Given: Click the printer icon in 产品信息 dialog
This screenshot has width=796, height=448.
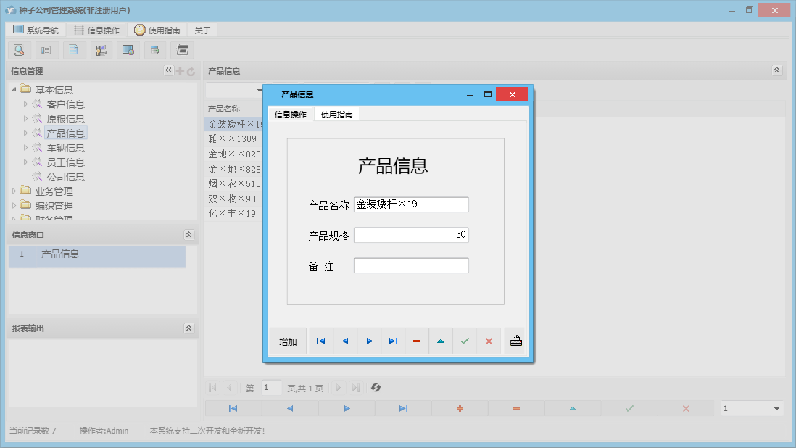Looking at the screenshot, I should (x=515, y=340).
